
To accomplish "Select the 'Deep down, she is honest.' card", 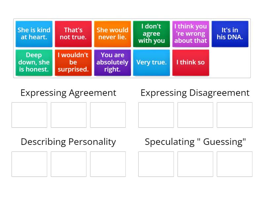I will (34, 62).
